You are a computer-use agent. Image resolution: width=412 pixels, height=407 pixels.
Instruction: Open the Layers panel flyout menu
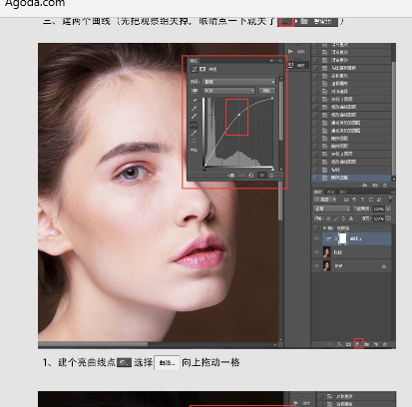click(392, 192)
